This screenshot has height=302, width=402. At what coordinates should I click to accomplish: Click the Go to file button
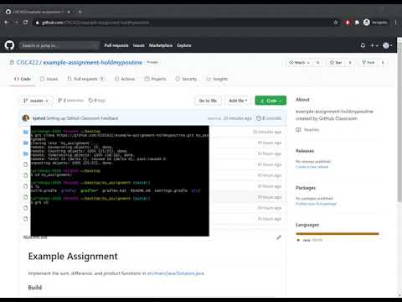point(208,101)
